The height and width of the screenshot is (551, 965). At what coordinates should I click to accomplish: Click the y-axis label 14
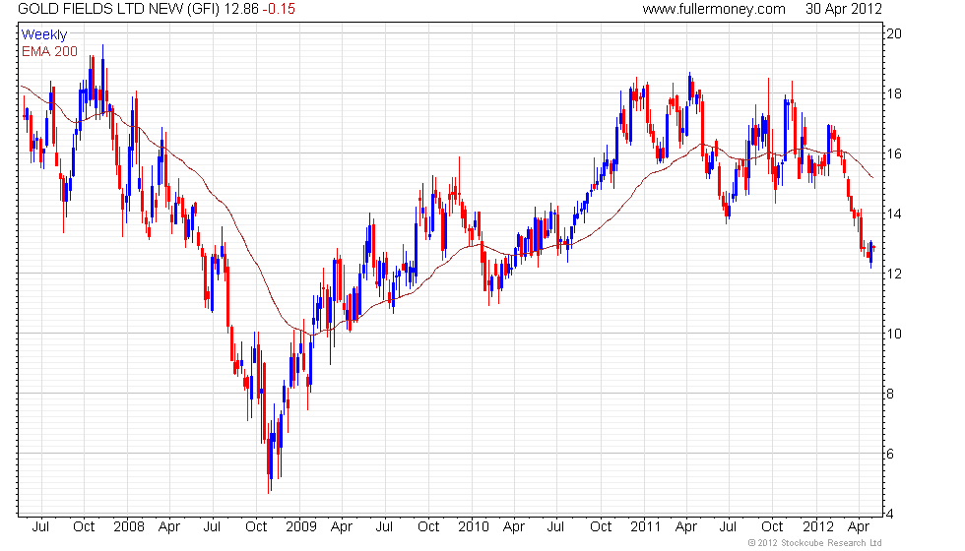894,214
